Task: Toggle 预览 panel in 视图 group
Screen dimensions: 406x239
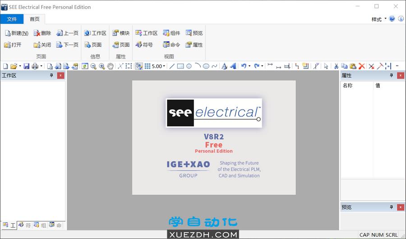Action: 194,33
